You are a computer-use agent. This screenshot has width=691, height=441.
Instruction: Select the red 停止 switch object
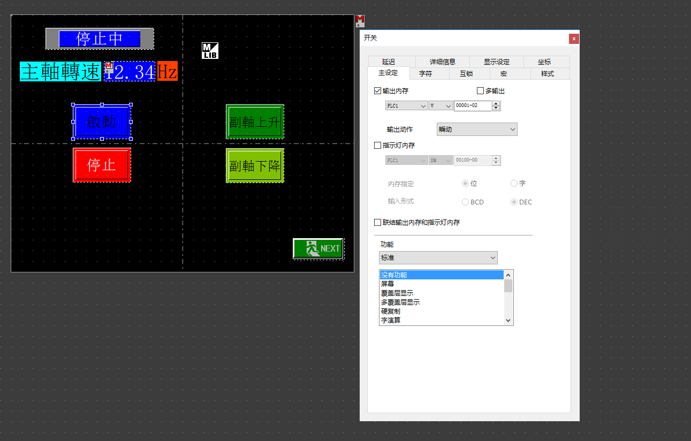tap(102, 165)
